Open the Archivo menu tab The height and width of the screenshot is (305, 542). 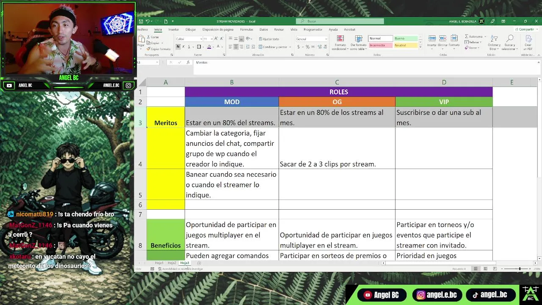(x=142, y=29)
